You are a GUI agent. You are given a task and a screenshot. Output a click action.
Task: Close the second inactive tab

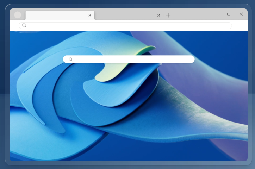click(x=159, y=15)
